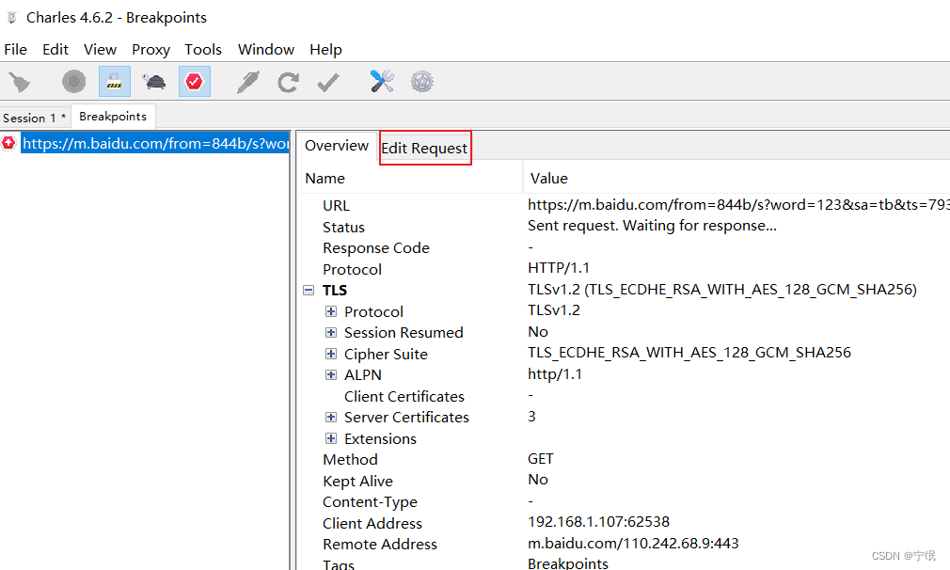Open the Tools wrench icon
The height and width of the screenshot is (570, 950).
(382, 81)
